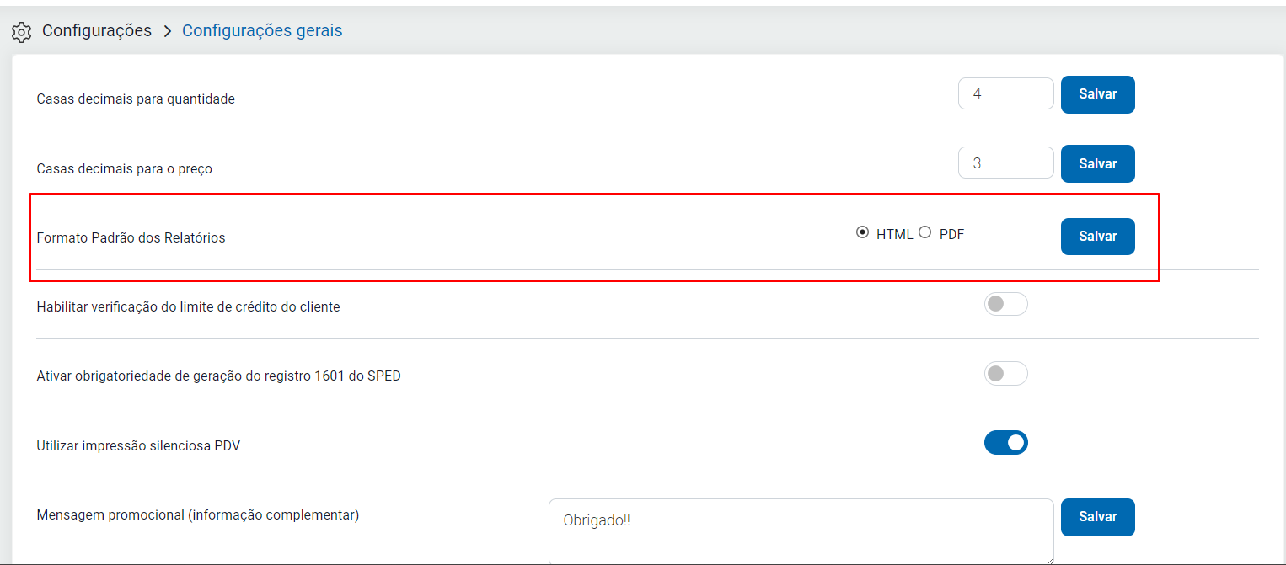Enable SPED registro 1601 generation toggle
This screenshot has width=1286, height=565.
[x=1005, y=373]
